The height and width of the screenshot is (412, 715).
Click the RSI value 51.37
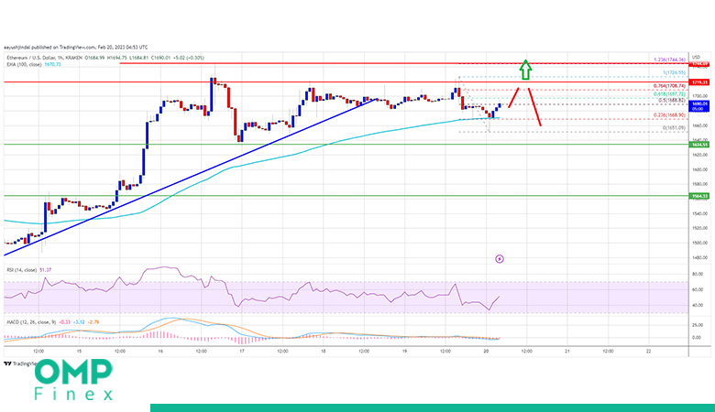46,270
